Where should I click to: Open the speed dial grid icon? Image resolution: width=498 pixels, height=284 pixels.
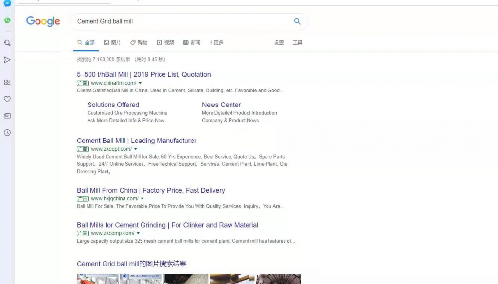click(7, 82)
